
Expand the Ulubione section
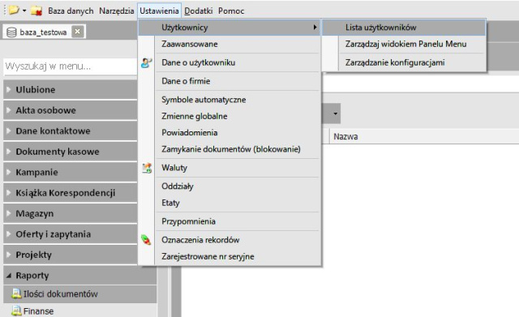[x=70, y=90]
